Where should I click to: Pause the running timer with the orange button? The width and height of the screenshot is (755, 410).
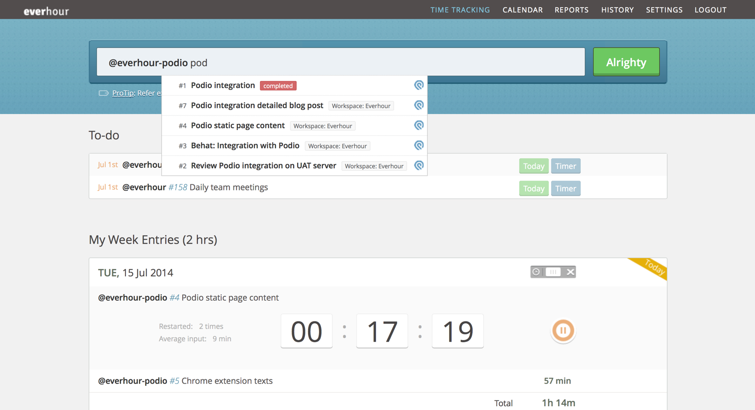(x=563, y=330)
